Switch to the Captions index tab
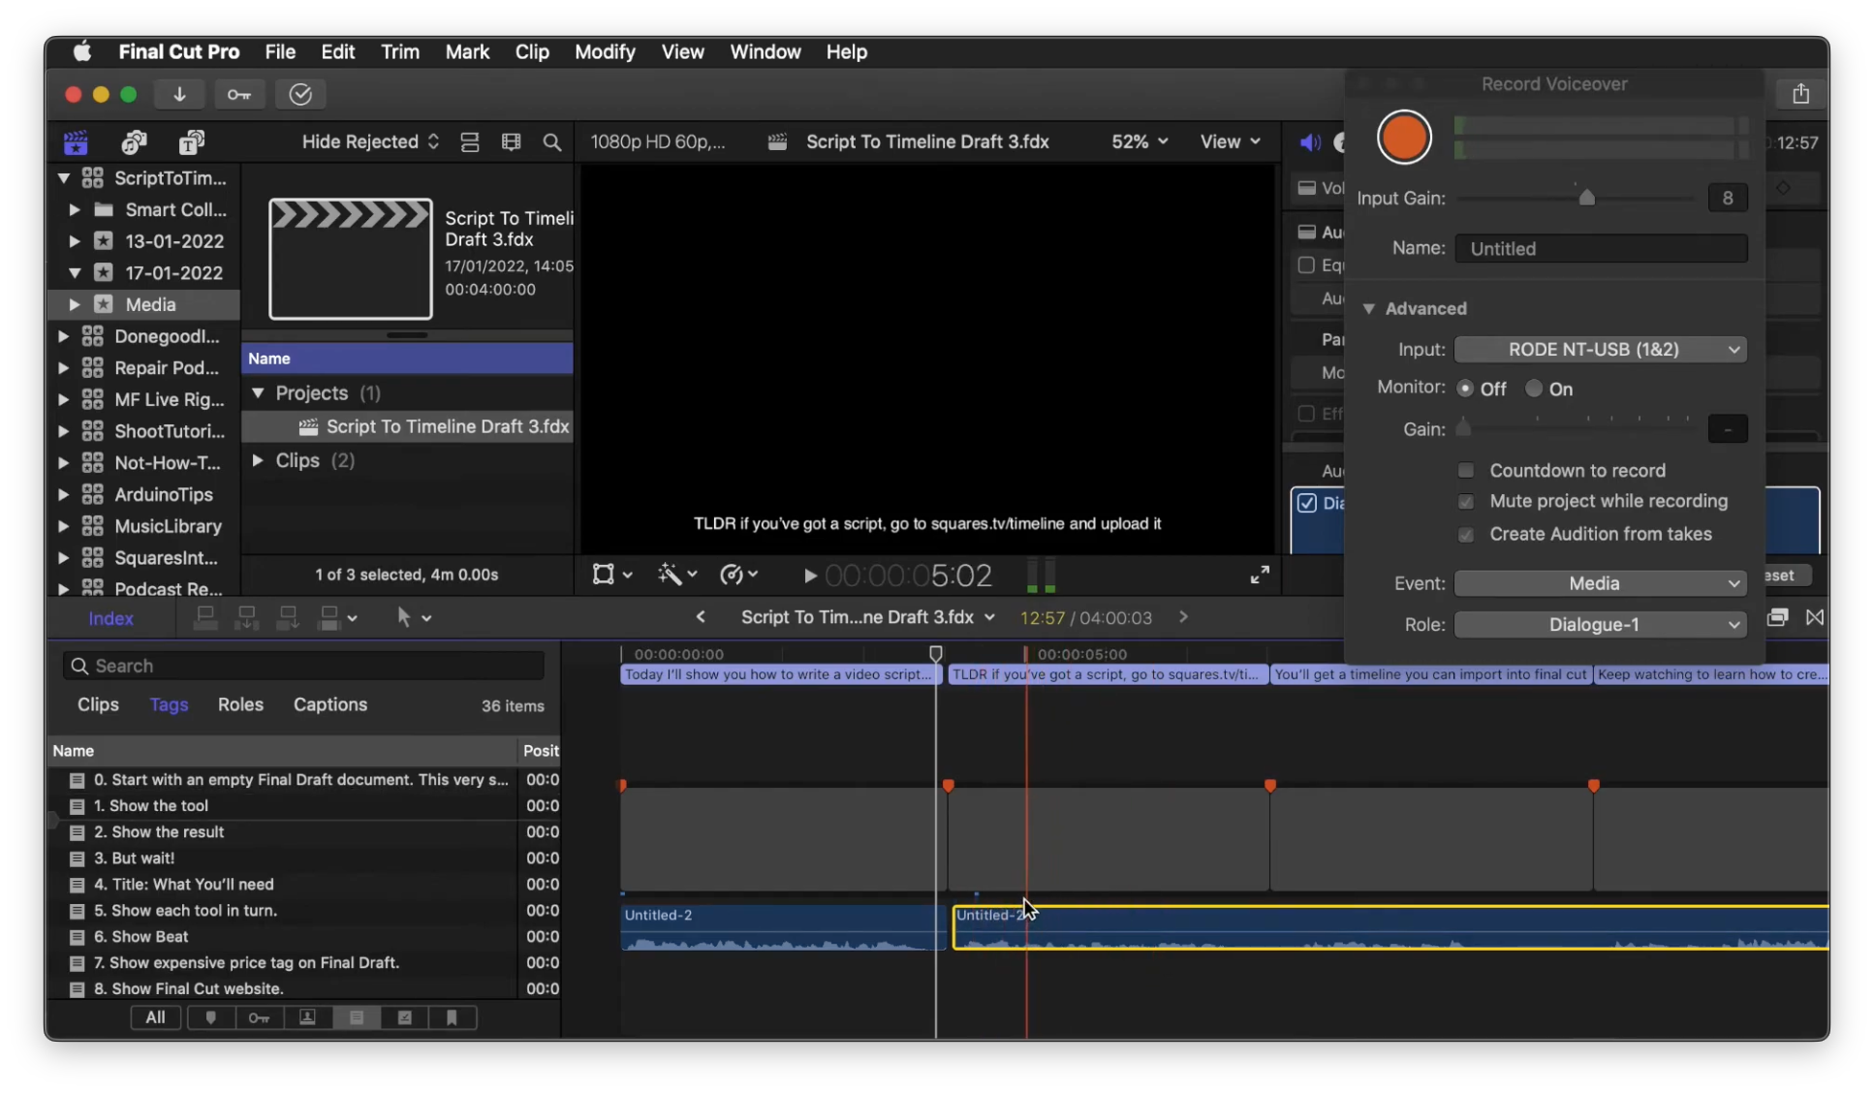The height and width of the screenshot is (1093, 1874). pyautogui.click(x=330, y=704)
